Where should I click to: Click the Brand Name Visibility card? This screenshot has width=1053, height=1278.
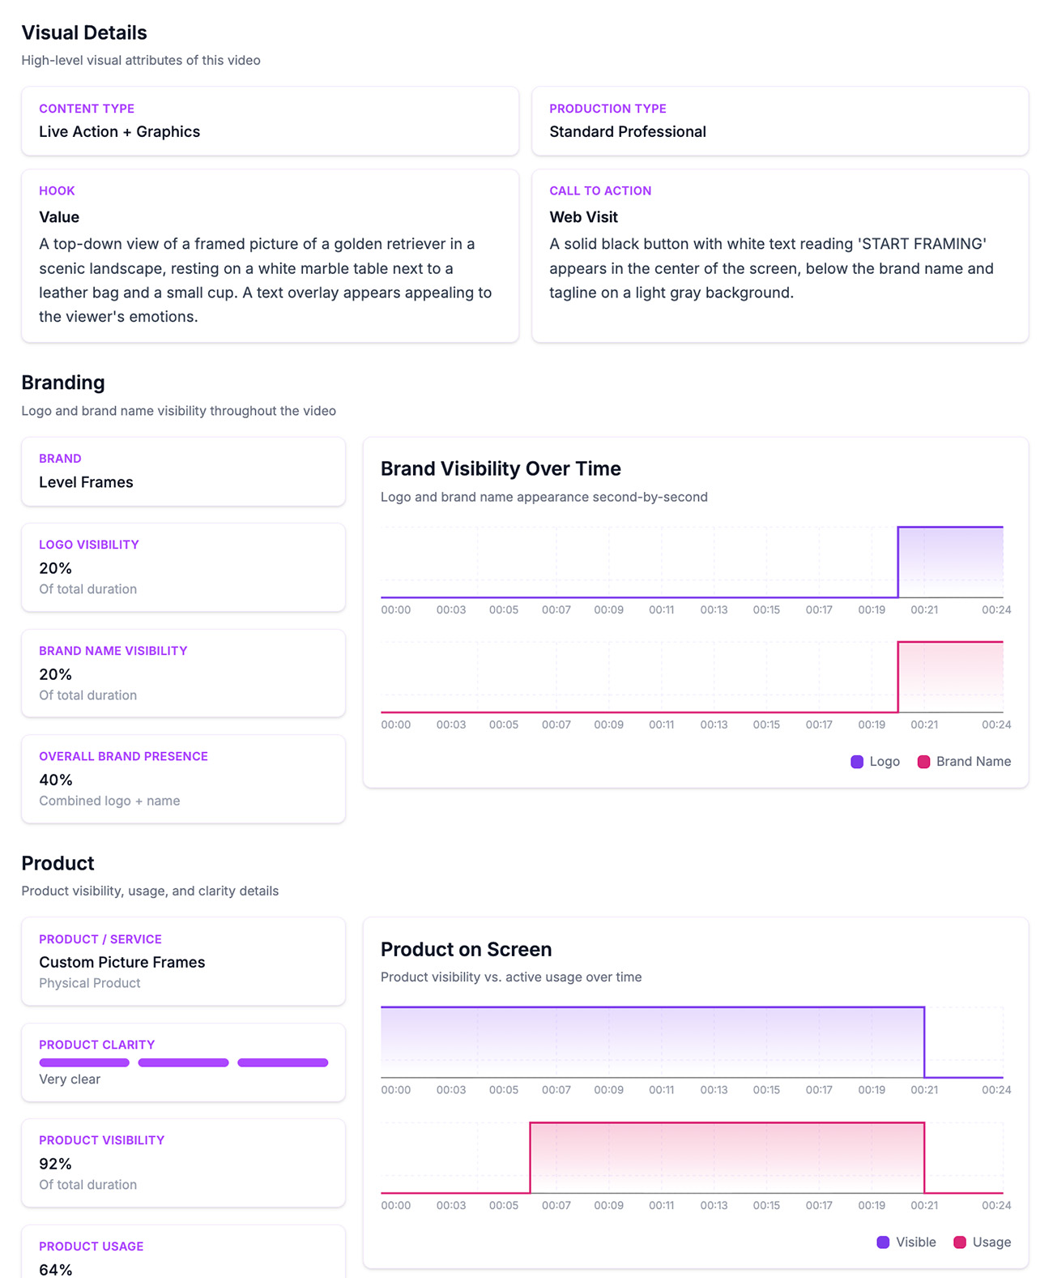coord(183,673)
